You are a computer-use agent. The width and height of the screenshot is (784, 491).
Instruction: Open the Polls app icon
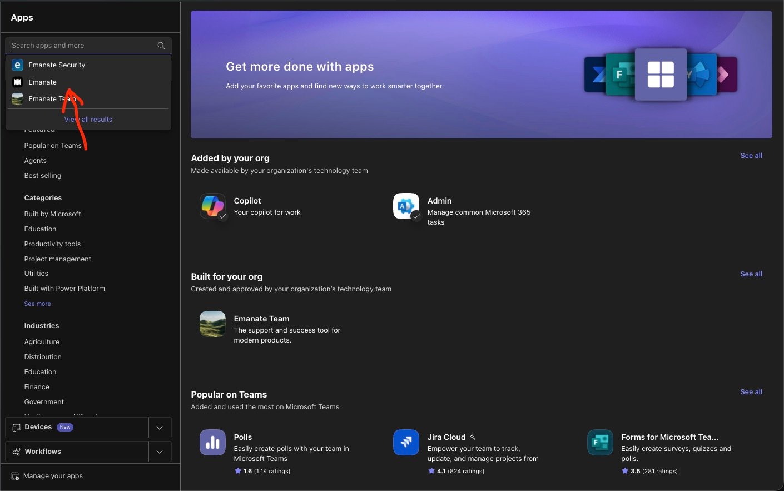click(213, 443)
